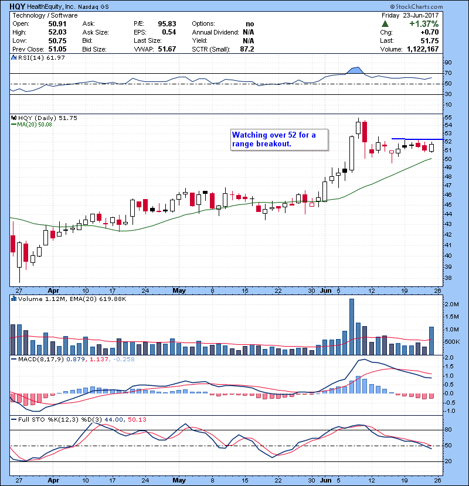The width and height of the screenshot is (469, 486).
Task: Click the Options value 'no'
Action: point(250,24)
